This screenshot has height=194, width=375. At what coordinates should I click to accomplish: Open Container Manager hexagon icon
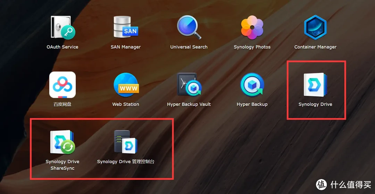tap(315, 27)
